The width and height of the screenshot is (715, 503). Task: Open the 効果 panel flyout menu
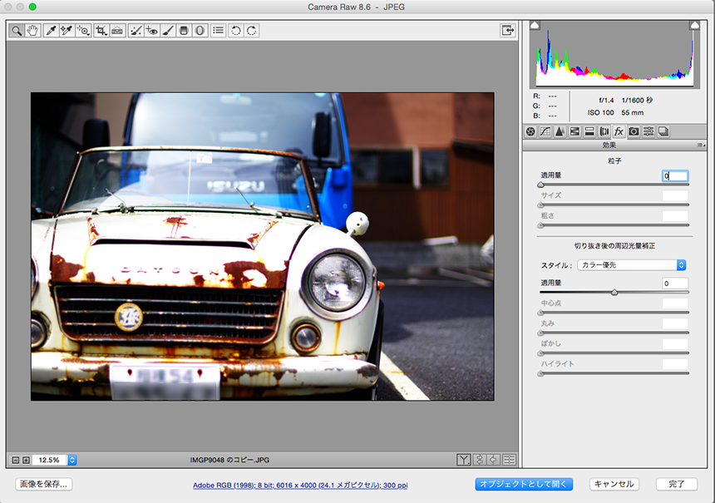coord(701,145)
